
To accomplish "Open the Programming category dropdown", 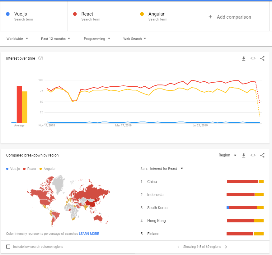I will 97,39.
